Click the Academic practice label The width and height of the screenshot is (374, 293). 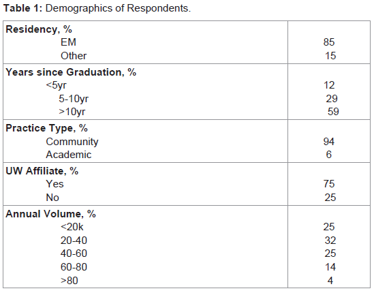point(68,155)
